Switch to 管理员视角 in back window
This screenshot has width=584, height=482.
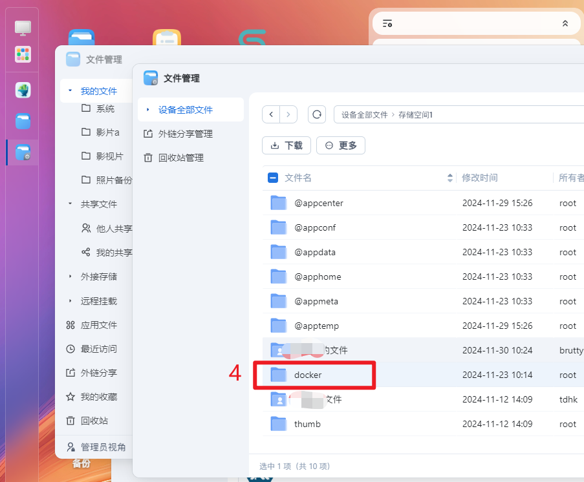(96, 446)
